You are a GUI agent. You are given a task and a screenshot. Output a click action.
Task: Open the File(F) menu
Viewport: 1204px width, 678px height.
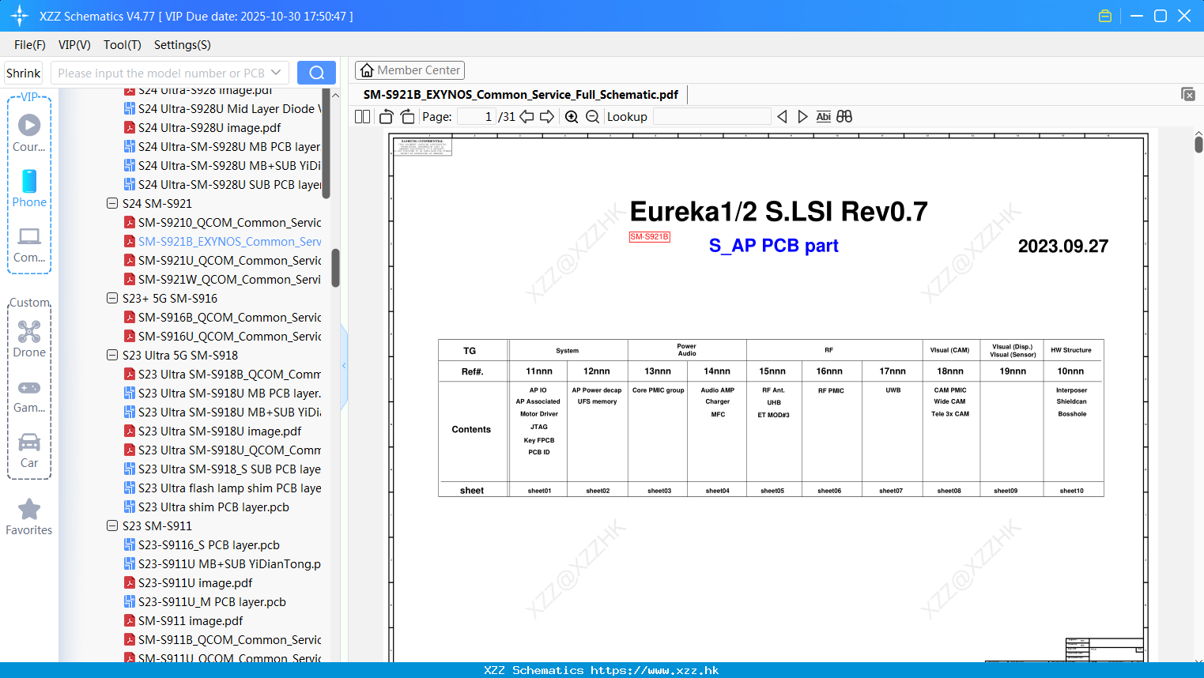pyautogui.click(x=30, y=45)
